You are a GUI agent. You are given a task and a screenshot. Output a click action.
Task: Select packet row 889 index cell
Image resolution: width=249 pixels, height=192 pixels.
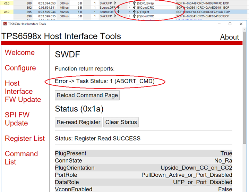click(x=29, y=3)
